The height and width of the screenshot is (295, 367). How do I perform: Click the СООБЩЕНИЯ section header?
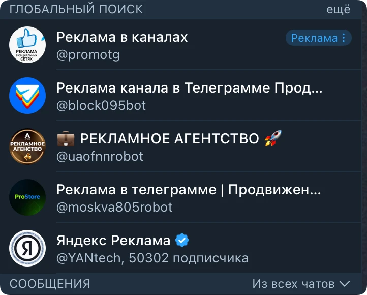click(50, 284)
